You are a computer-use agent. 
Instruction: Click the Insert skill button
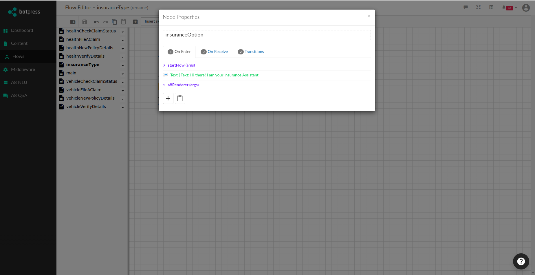[150, 21]
